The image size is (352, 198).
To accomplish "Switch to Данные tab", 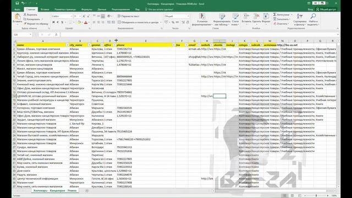I will pos(102,9).
